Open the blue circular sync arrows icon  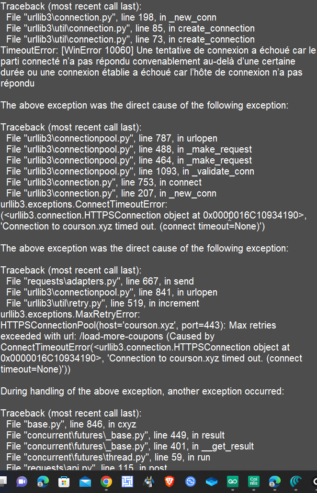[191, 481]
